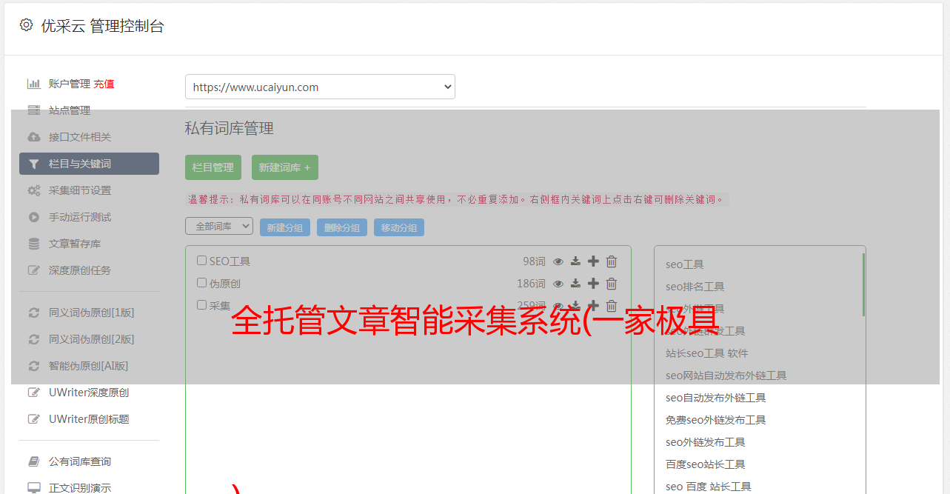The image size is (950, 494).
Task: Click the 98词 count in SEO工具 row
Action: click(x=534, y=261)
